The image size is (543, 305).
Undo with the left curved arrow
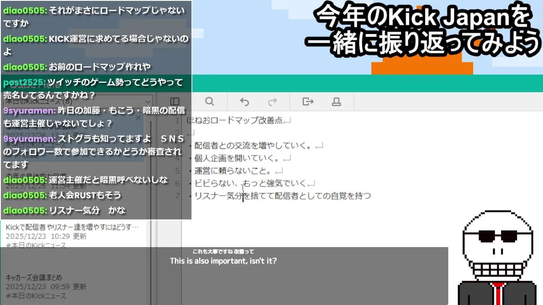(244, 102)
